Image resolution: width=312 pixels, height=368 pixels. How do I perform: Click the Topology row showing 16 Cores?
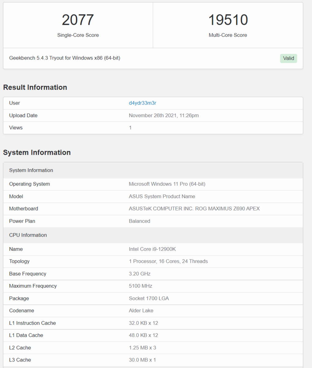[153, 261]
